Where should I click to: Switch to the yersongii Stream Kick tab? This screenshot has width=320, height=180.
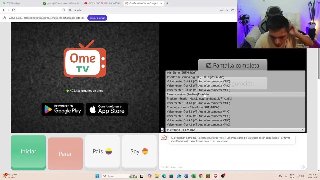[x=62, y=3]
